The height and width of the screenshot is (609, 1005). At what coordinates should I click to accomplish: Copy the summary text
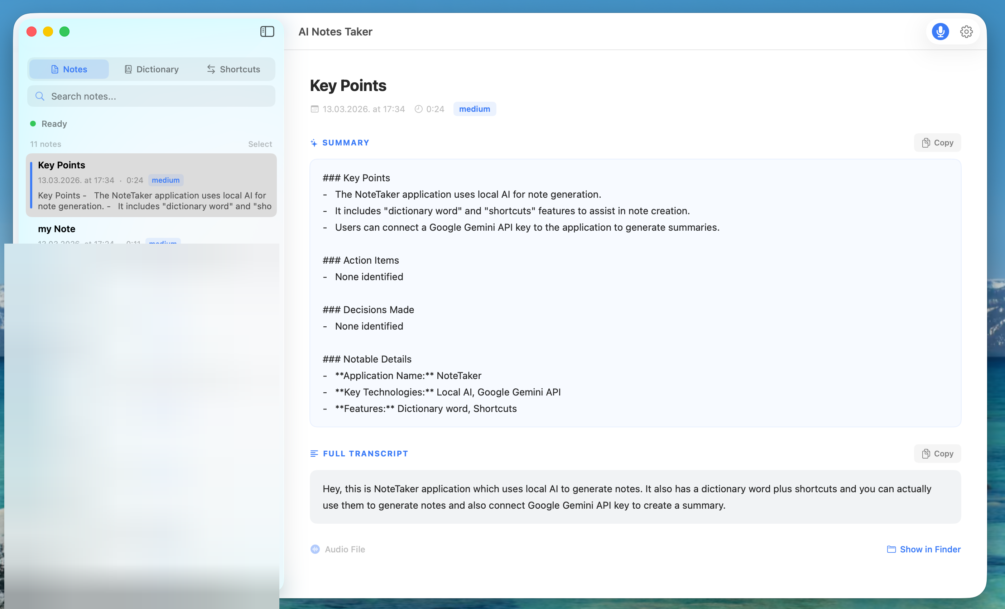tap(937, 143)
